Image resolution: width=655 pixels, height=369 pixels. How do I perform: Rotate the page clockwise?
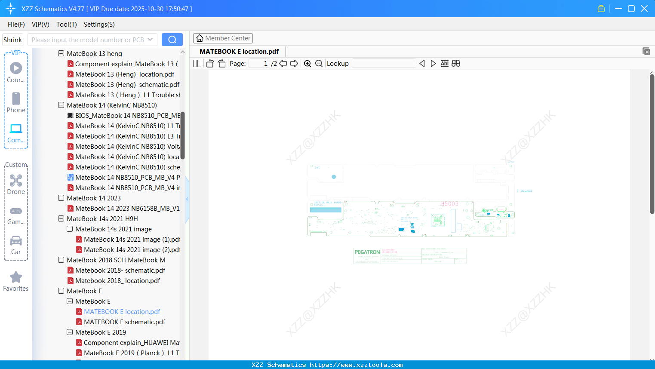[x=221, y=63]
